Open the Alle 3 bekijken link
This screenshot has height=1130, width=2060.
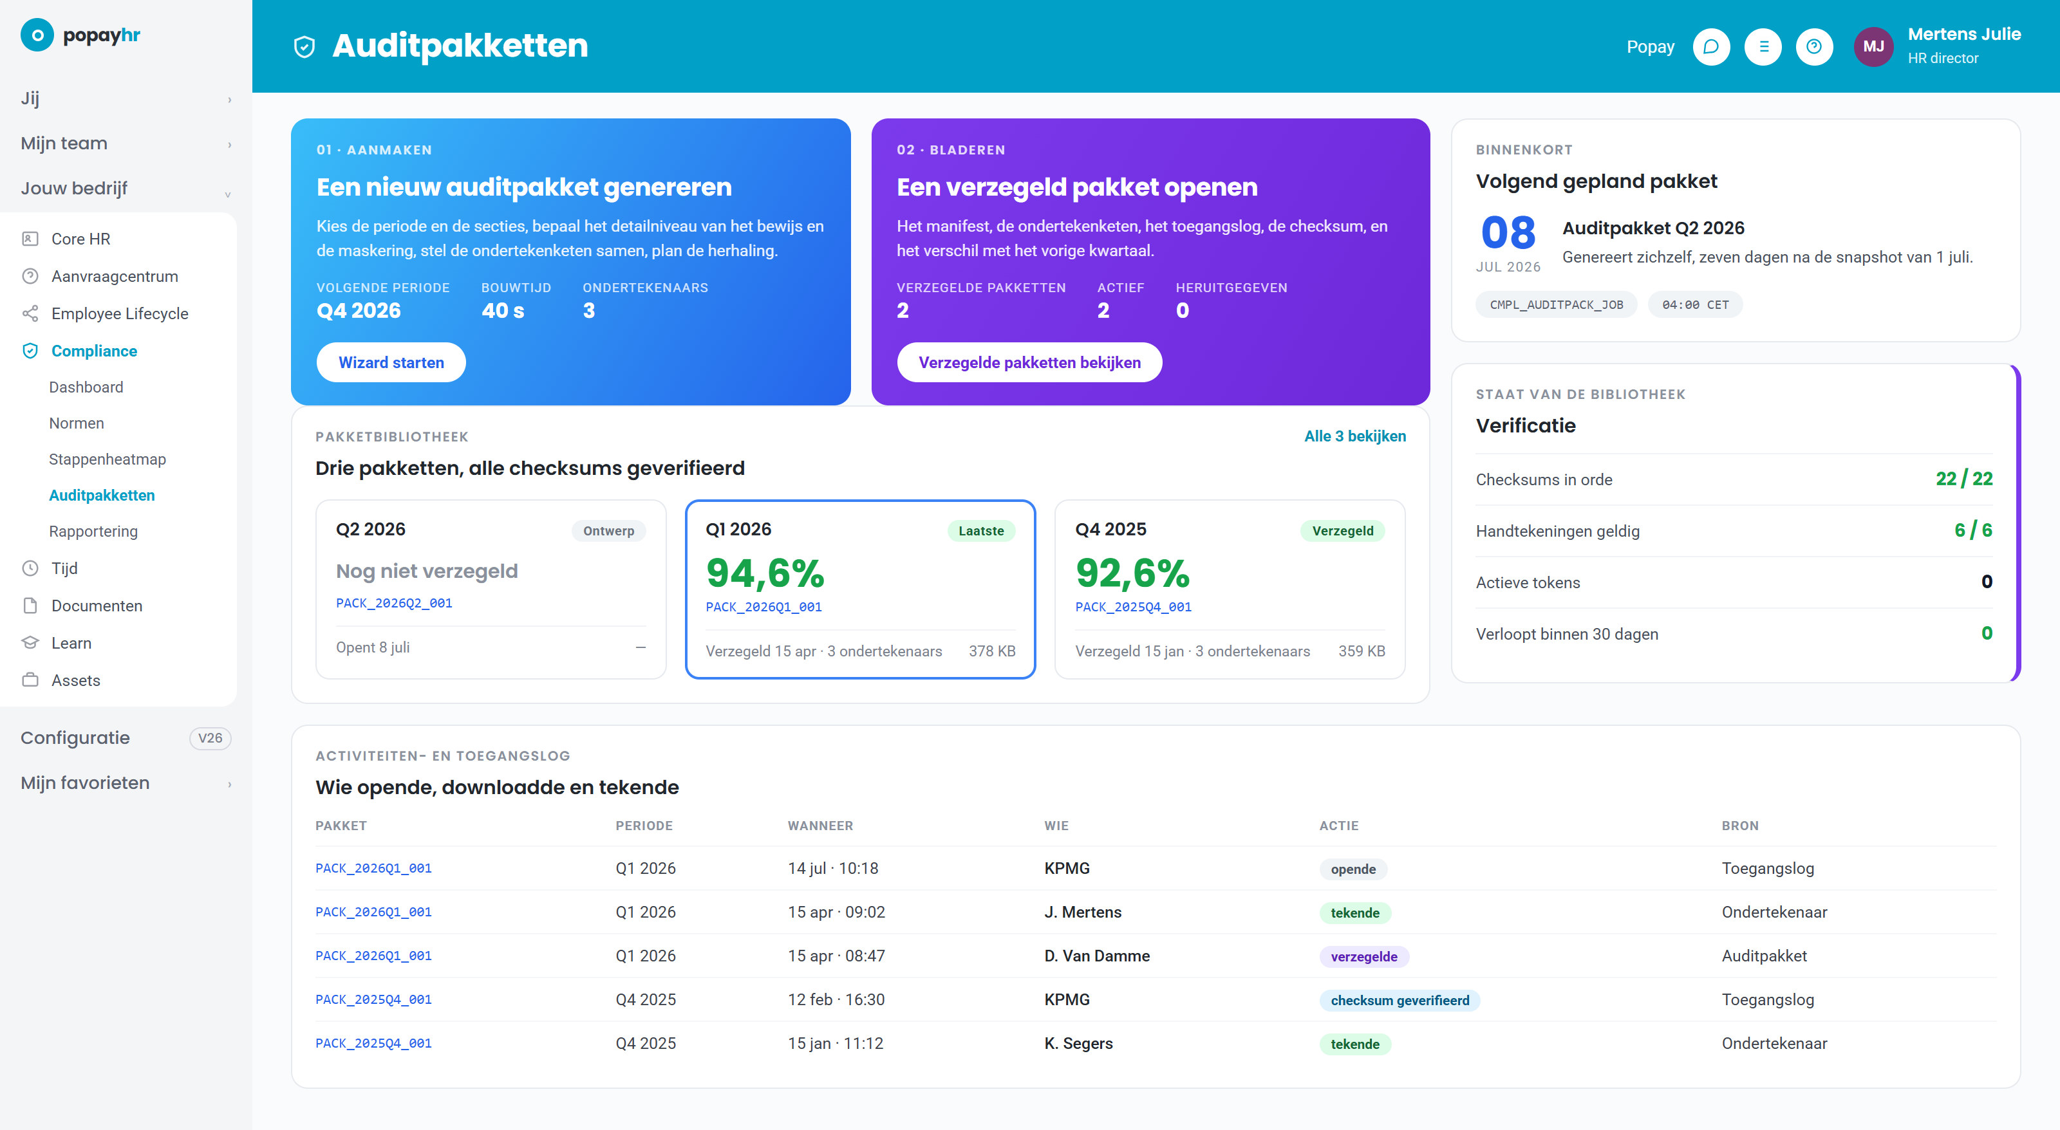click(1354, 436)
